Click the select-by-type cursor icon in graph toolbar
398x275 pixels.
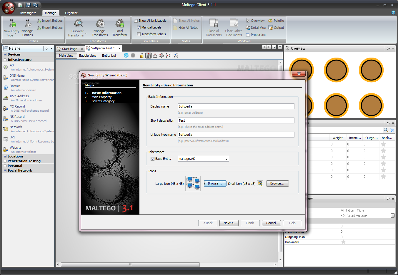(x=176, y=55)
